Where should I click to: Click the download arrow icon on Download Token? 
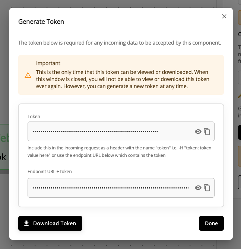(x=26, y=223)
